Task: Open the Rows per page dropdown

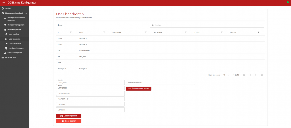Action: [x=226, y=75]
